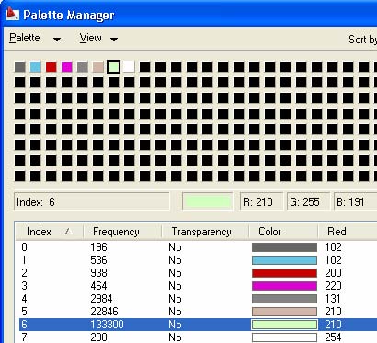Click the red color bar in row 2

coord(284,273)
